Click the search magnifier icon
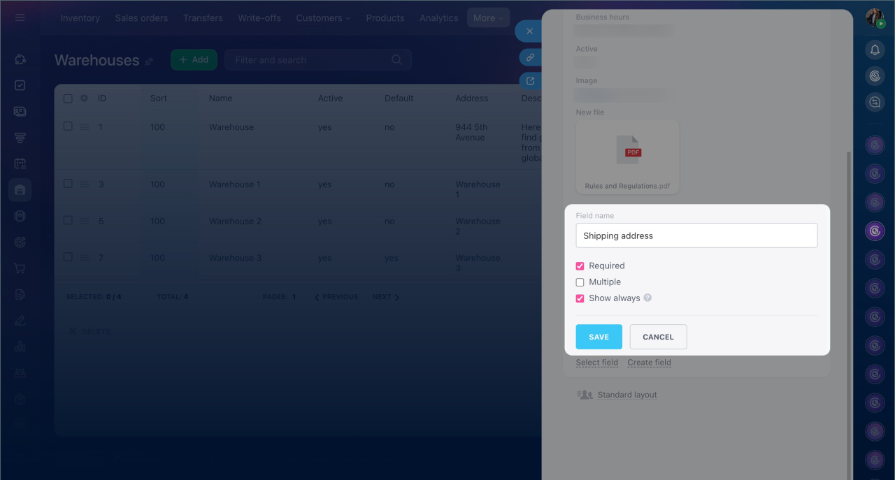Viewport: 895px width, 480px height. click(396, 60)
